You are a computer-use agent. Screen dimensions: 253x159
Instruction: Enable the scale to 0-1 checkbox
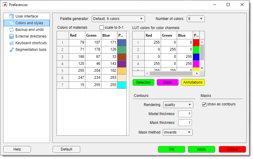[102, 28]
